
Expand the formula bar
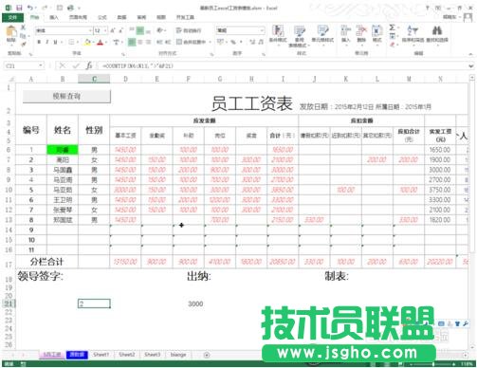pyautogui.click(x=471, y=65)
